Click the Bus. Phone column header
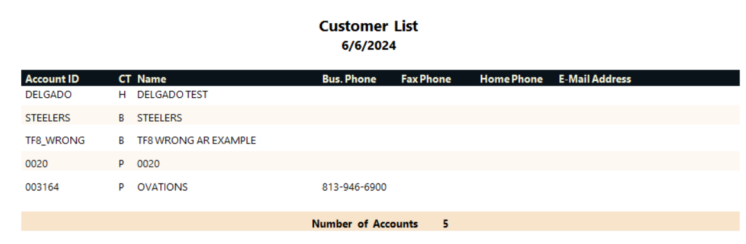Image resolution: width=746 pixels, height=244 pixels. (350, 79)
